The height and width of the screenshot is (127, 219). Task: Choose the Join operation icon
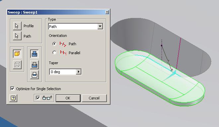click(35, 54)
